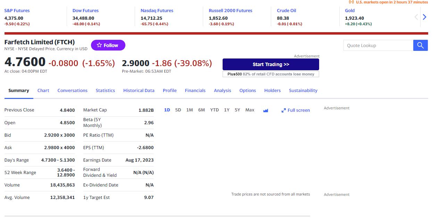Click the Start Trading advertisement button
The image size is (432, 218).
pos(271,64)
